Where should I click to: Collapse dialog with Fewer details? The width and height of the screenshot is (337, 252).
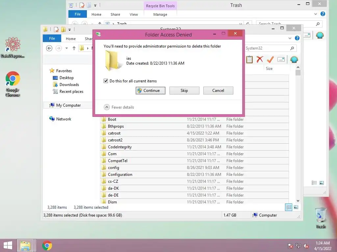click(118, 107)
